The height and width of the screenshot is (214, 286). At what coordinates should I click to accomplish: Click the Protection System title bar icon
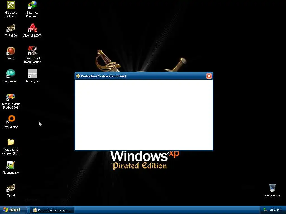pyautogui.click(x=78, y=76)
